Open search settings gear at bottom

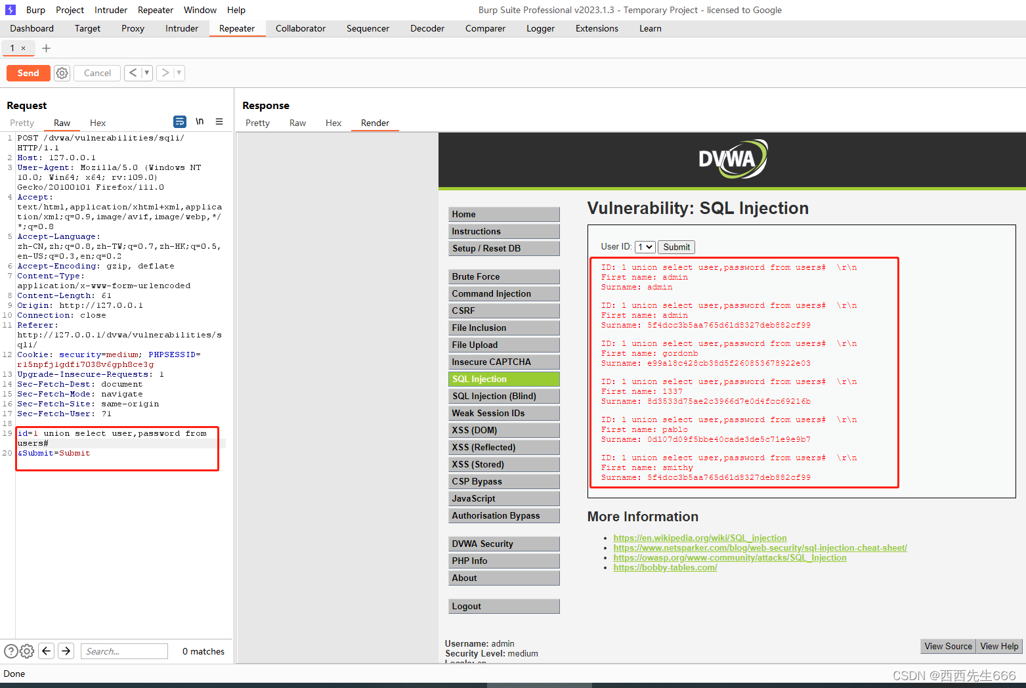pyautogui.click(x=27, y=651)
